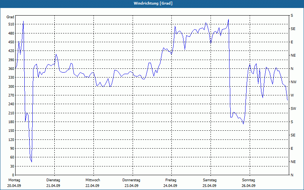The image size is (304, 190).
Task: Click the Windrichtung [Grad] chart title
Action: coord(153,3)
